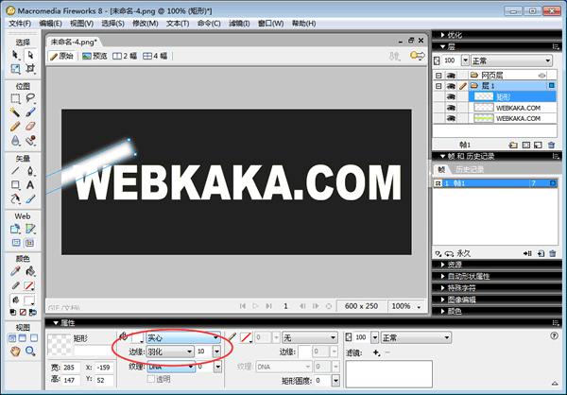Screen dimensions: 567x395
Task: Select the Lasso tool
Action: [x=30, y=97]
